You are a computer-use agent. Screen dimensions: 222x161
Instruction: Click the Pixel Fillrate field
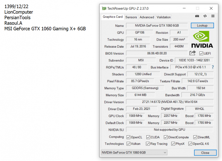tap(140, 81)
